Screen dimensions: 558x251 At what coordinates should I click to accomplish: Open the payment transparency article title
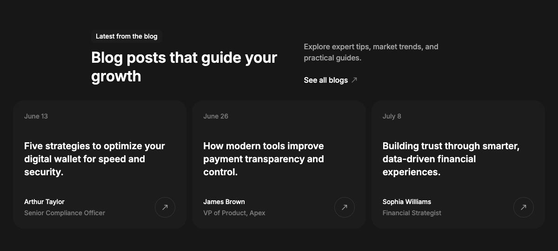point(264,159)
